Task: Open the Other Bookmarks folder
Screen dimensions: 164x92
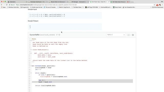Action: [158, 7]
